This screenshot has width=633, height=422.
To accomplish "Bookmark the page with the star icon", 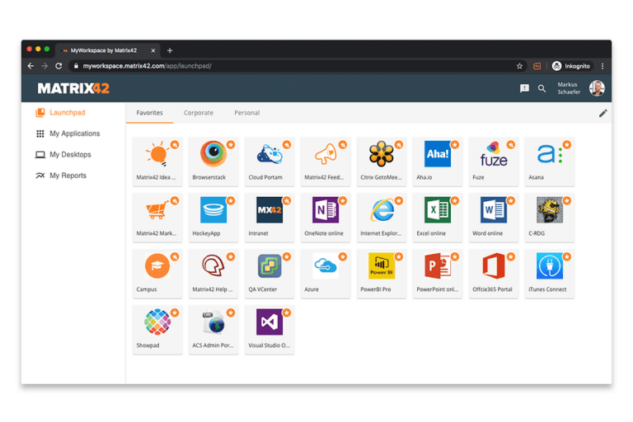I will [x=519, y=66].
